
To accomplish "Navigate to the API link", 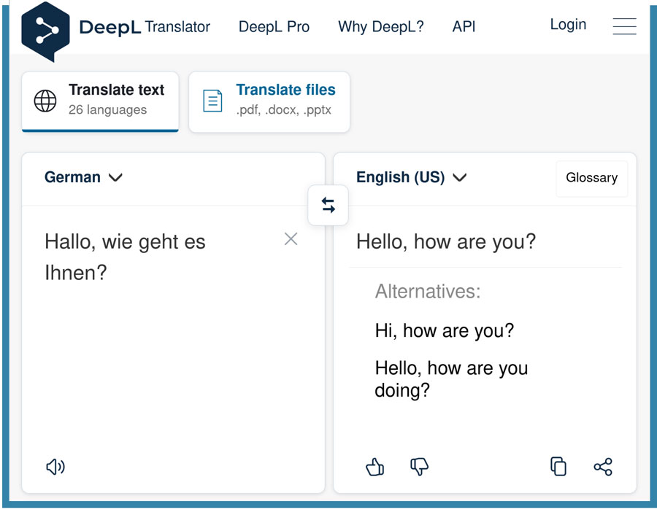I will click(x=464, y=27).
